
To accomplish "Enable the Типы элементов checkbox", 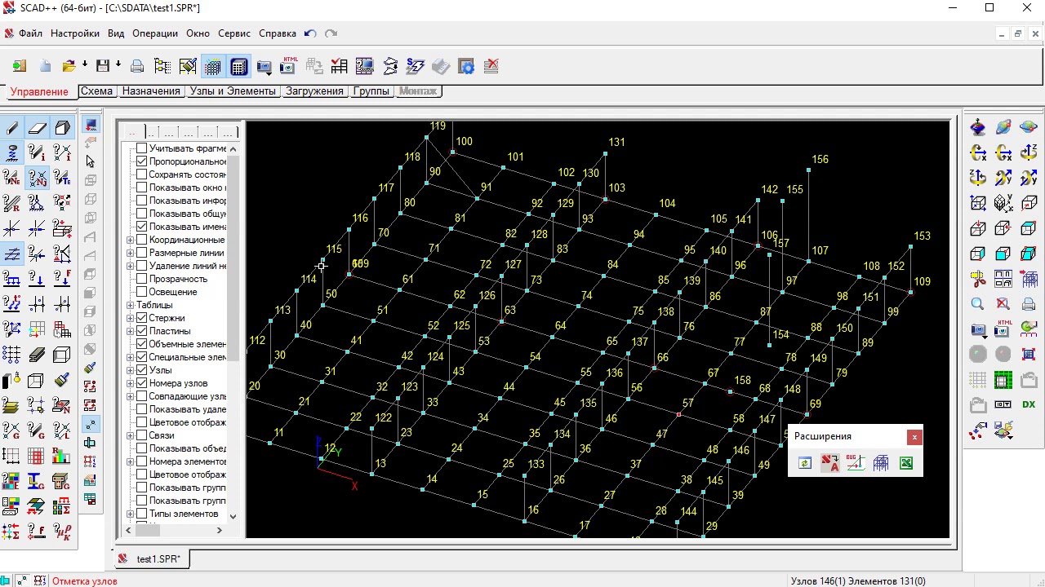I will 142,514.
